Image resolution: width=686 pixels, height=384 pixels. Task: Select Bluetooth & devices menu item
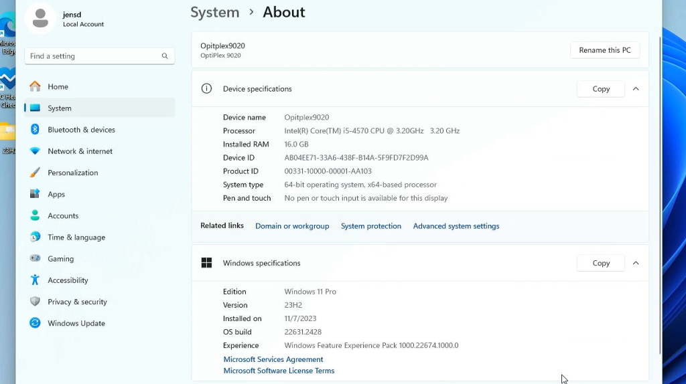[x=100, y=129]
